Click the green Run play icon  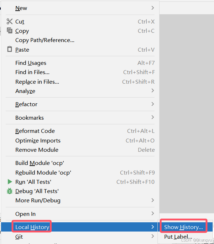pyautogui.click(x=10, y=182)
